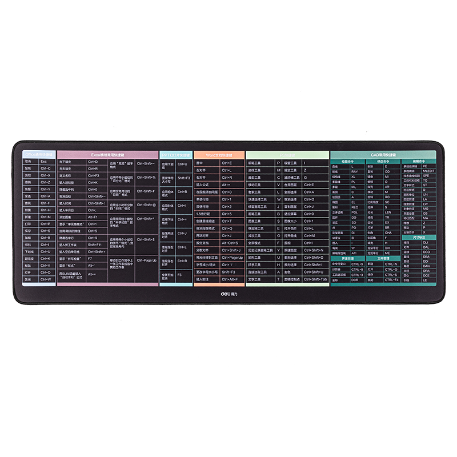Click the Ctrl+Shift+Tab cell in PS table
The width and height of the screenshot is (457, 457).
[x=316, y=279]
